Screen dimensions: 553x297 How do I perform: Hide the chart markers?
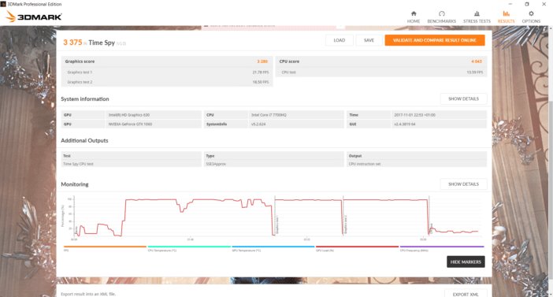466,262
